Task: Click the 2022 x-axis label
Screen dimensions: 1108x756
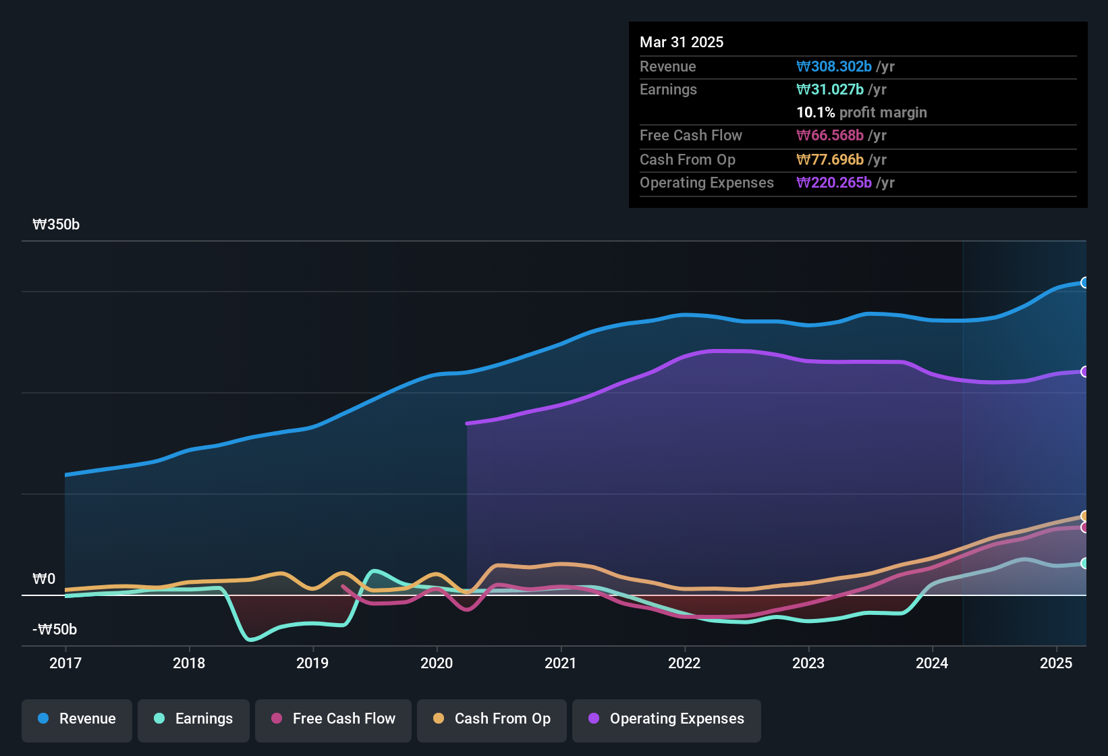Action: coord(684,664)
